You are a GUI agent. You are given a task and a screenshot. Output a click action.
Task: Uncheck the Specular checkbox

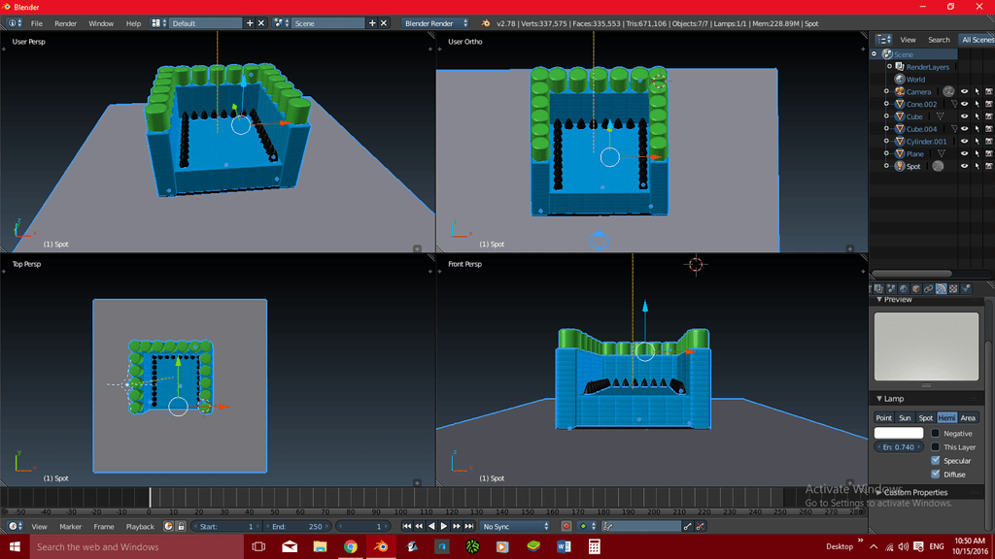tap(936, 461)
